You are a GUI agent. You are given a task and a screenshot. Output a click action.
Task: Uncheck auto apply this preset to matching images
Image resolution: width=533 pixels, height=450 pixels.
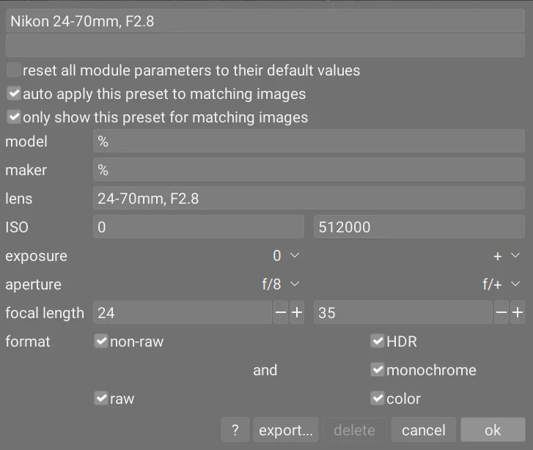[x=14, y=94]
